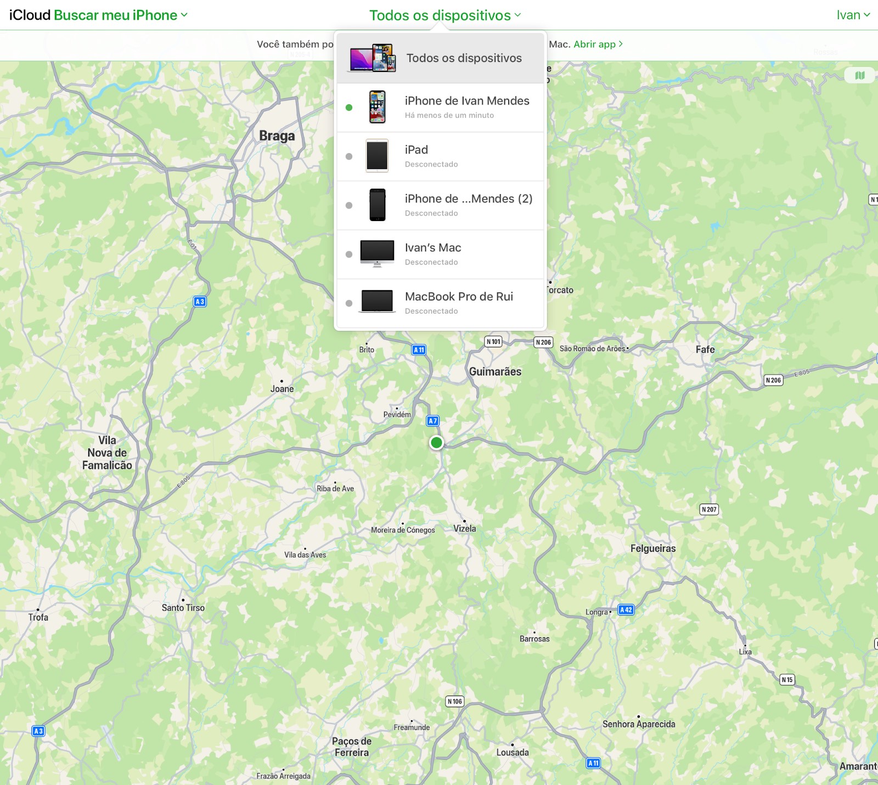The image size is (878, 785).
Task: Click the Riba de Ave label
Action: point(335,489)
